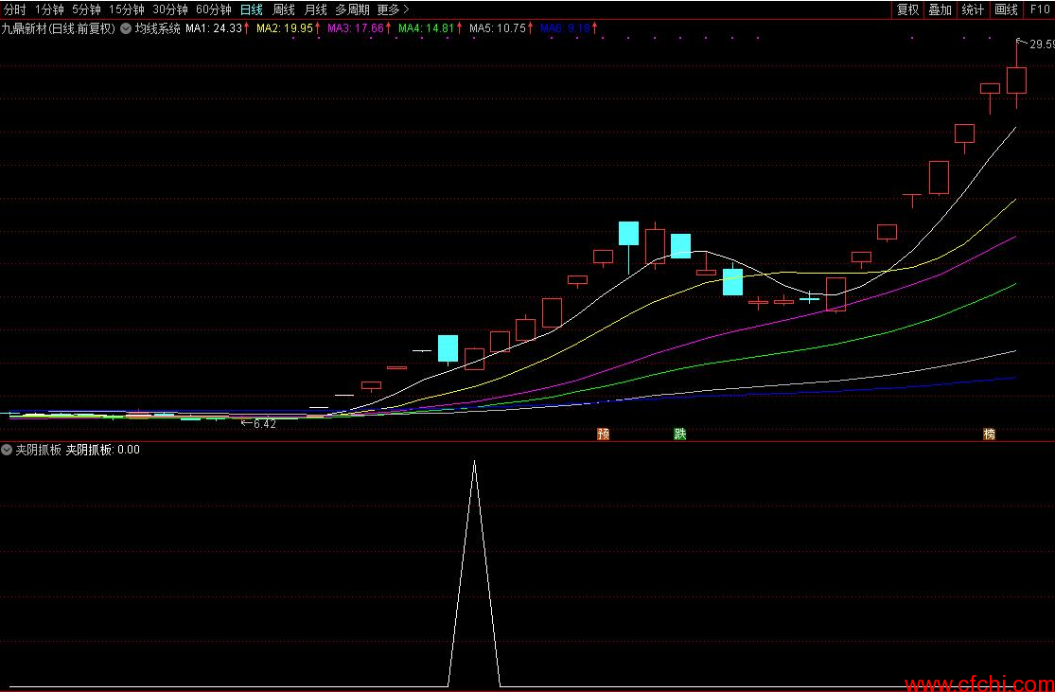
Task: Click the MA5: 10.75 value
Action: 498,28
